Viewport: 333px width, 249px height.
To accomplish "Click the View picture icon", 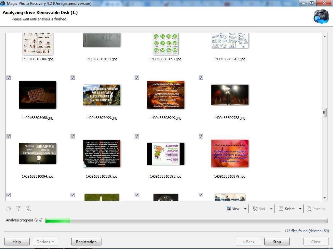I will click(x=229, y=209).
